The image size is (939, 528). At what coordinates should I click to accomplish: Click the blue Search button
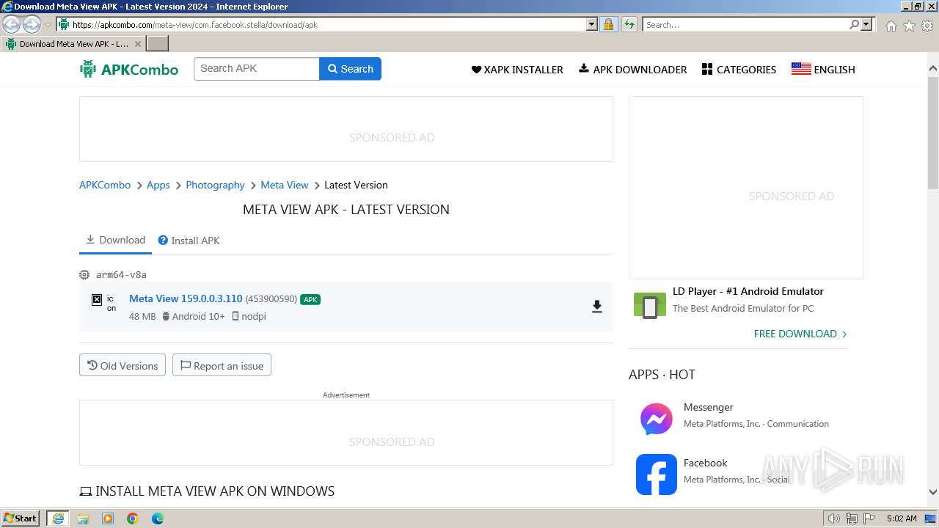[x=351, y=69]
